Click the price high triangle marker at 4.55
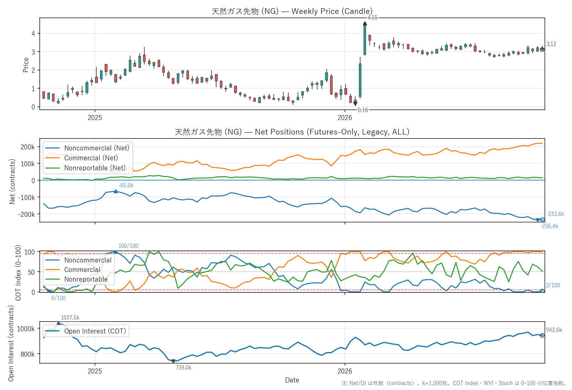572x390 pixels. [x=365, y=23]
